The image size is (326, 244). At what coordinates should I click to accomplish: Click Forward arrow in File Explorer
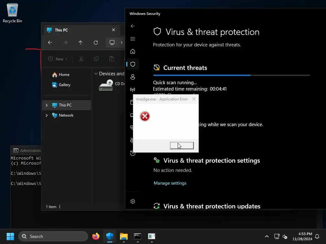point(65,43)
